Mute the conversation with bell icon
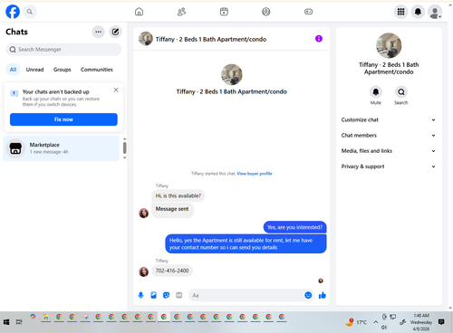453x333 pixels. [376, 91]
